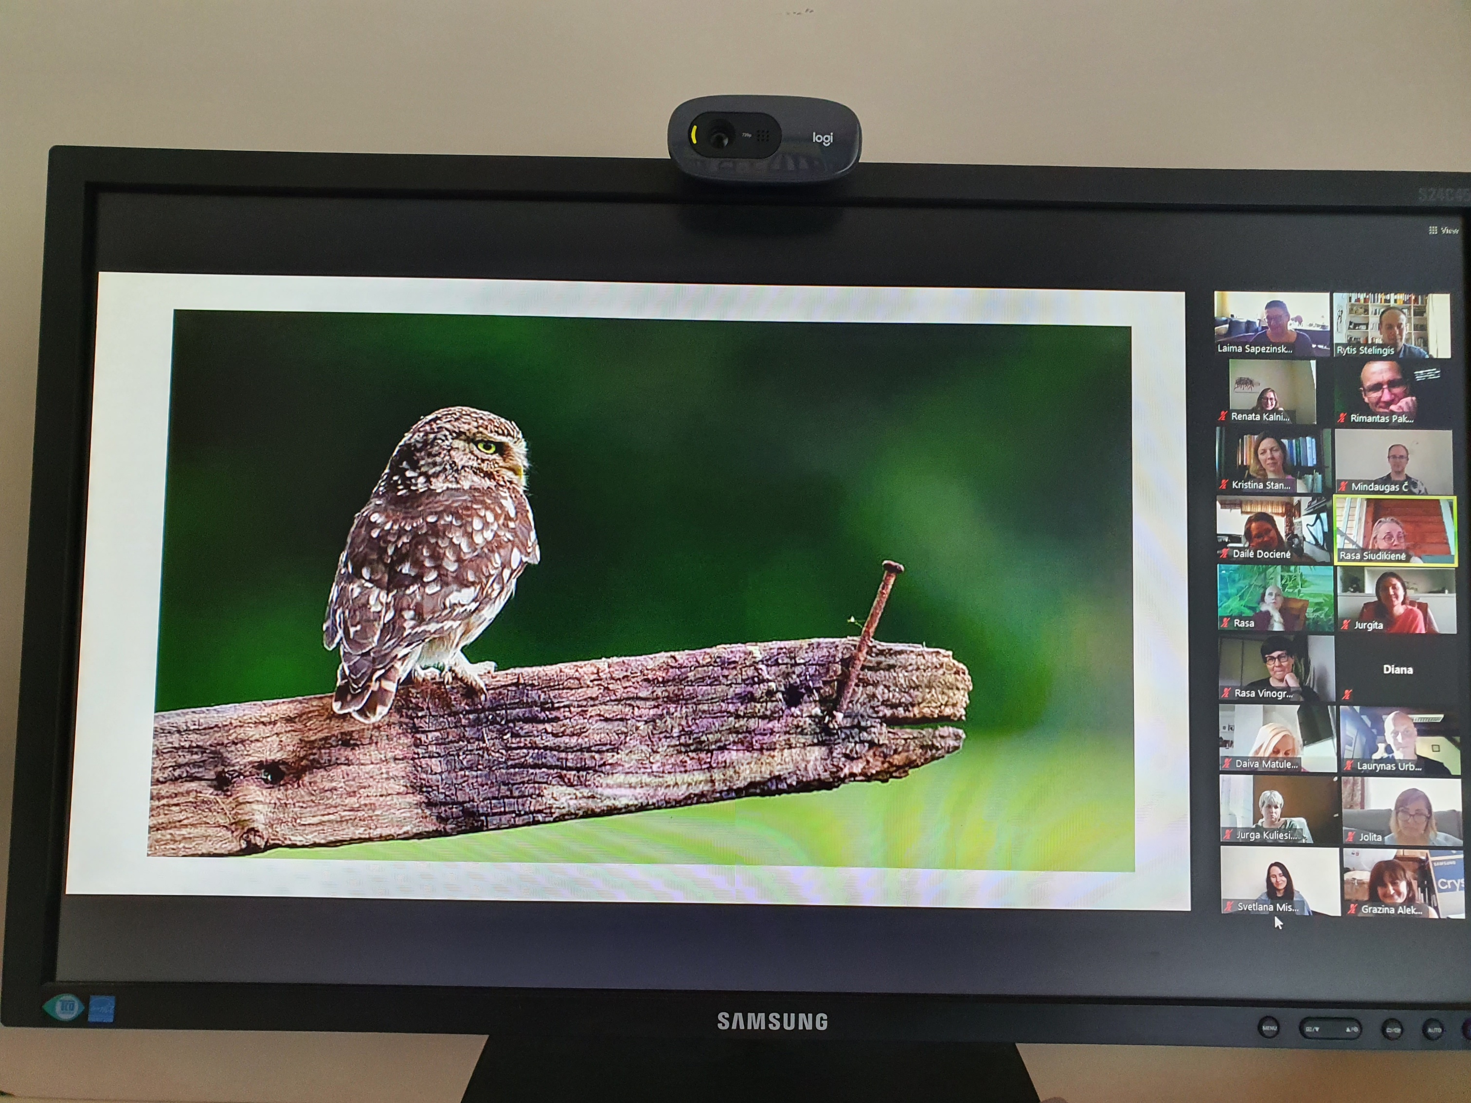Viewport: 1471px width, 1103px height.
Task: Click muted mic icon beside Grazina Alek...
Action: pyautogui.click(x=1353, y=909)
